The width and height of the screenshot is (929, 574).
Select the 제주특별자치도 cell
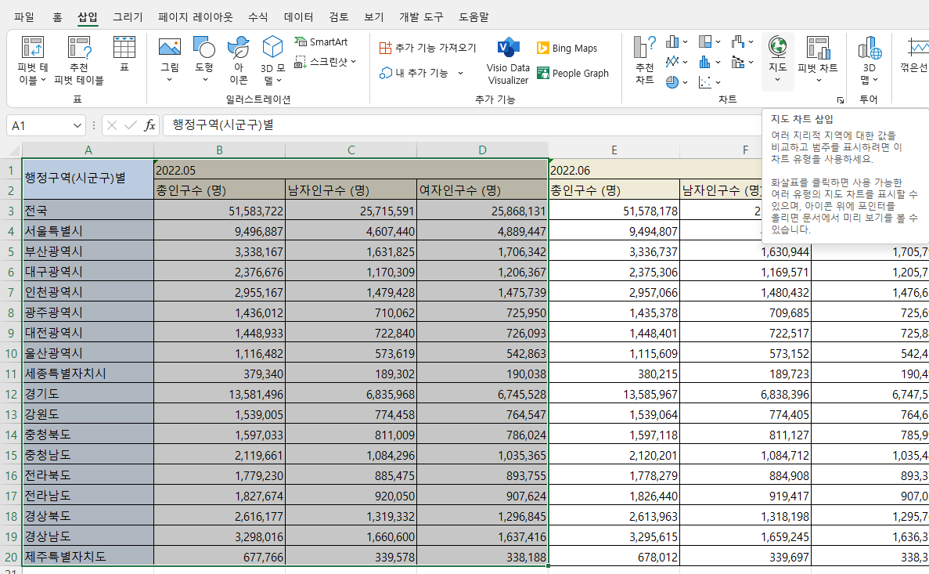[88, 556]
